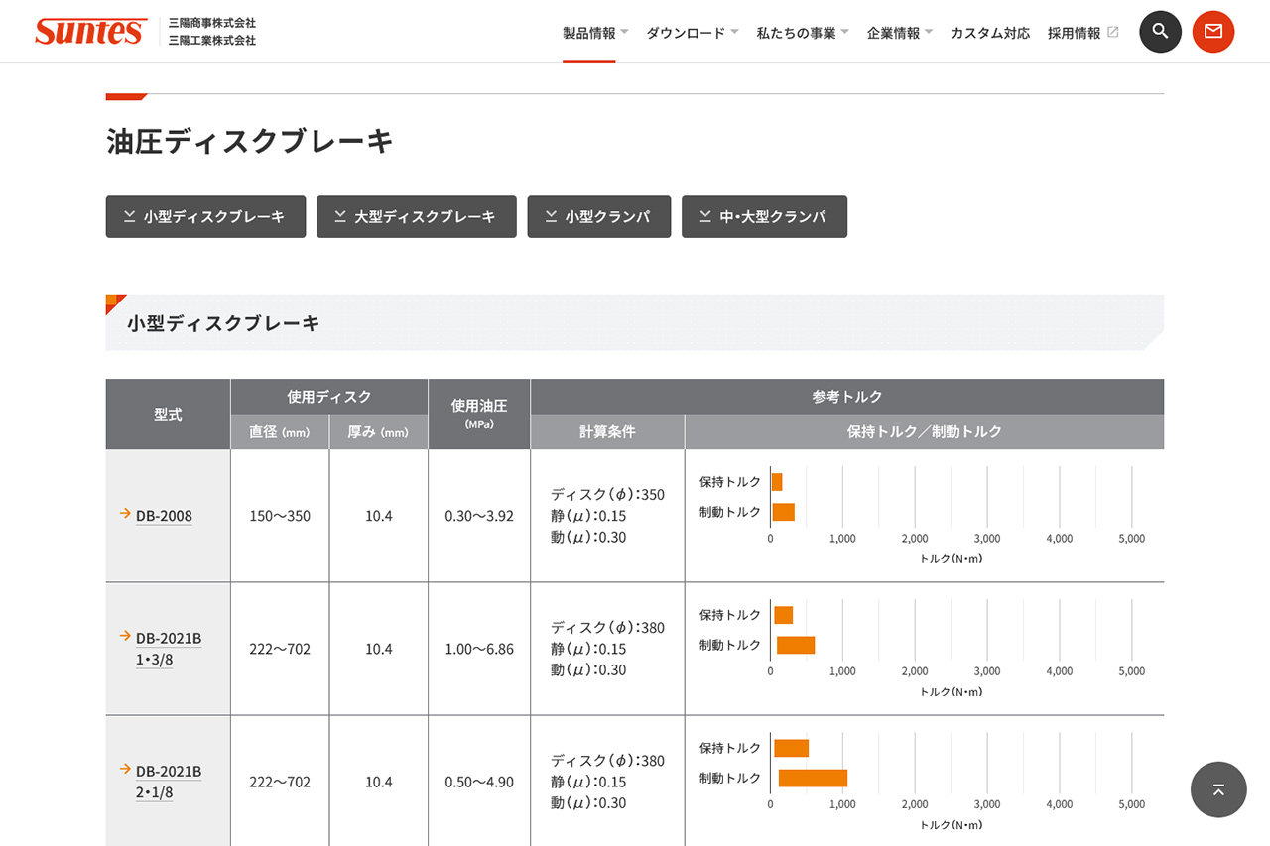This screenshot has width=1270, height=846.
Task: Click the arrow icon beside DB-2021B 1•3/8
Action: tap(125, 636)
